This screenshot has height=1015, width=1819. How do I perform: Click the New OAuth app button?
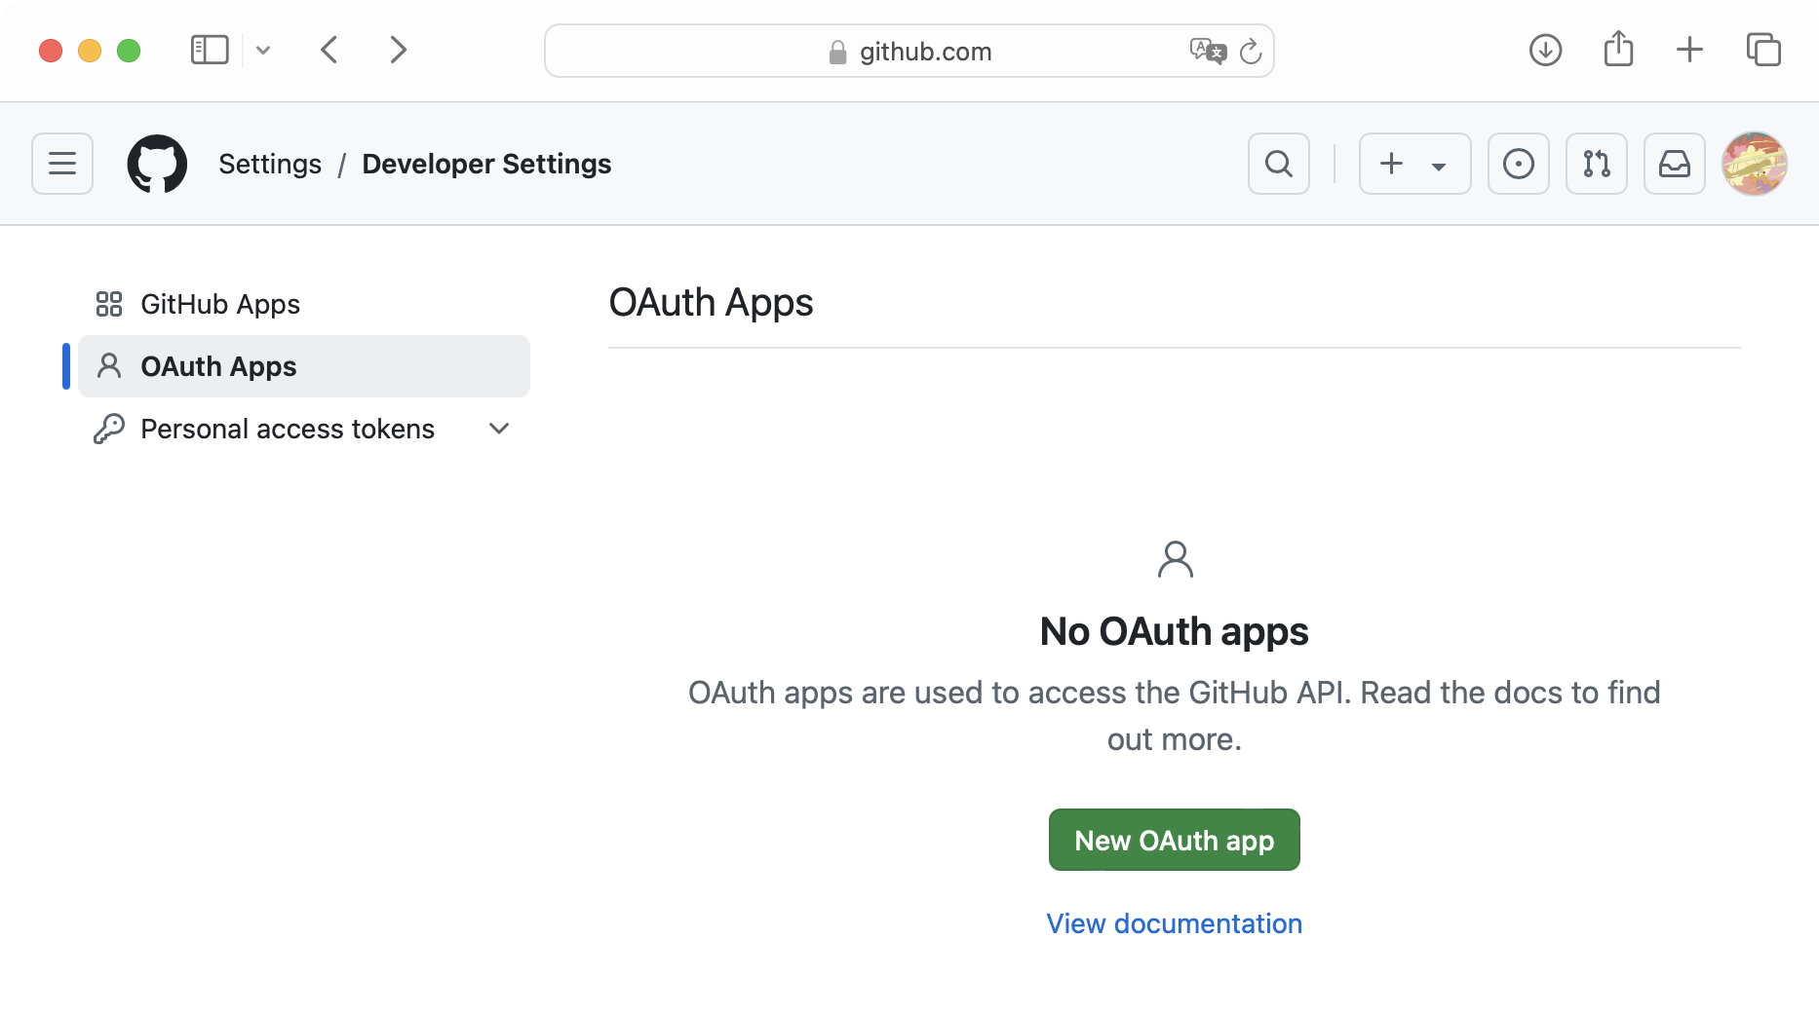pos(1174,840)
